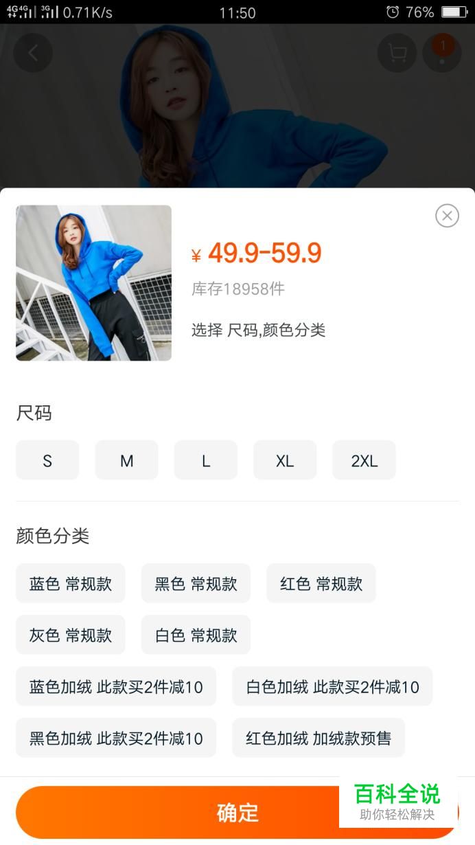Open the shopping cart icon
Viewport: 475px width, 845px height.
pyautogui.click(x=397, y=52)
